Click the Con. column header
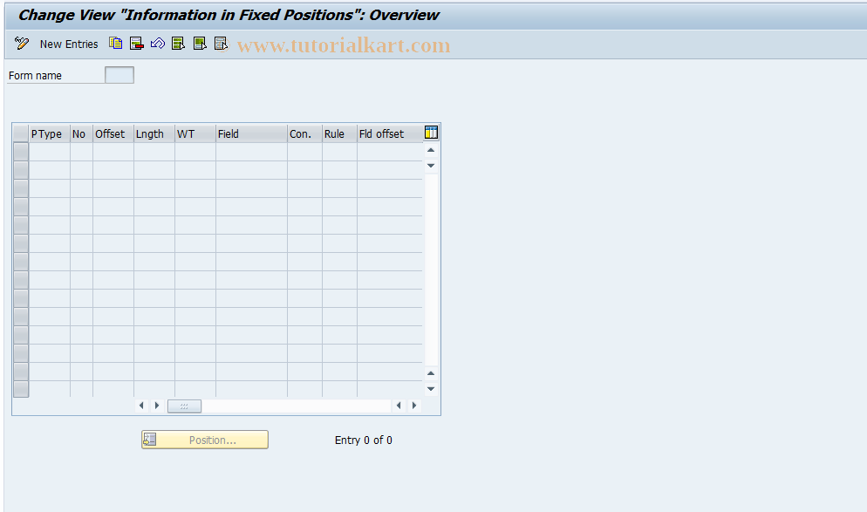Viewport: 867px width, 512px height. [x=304, y=133]
